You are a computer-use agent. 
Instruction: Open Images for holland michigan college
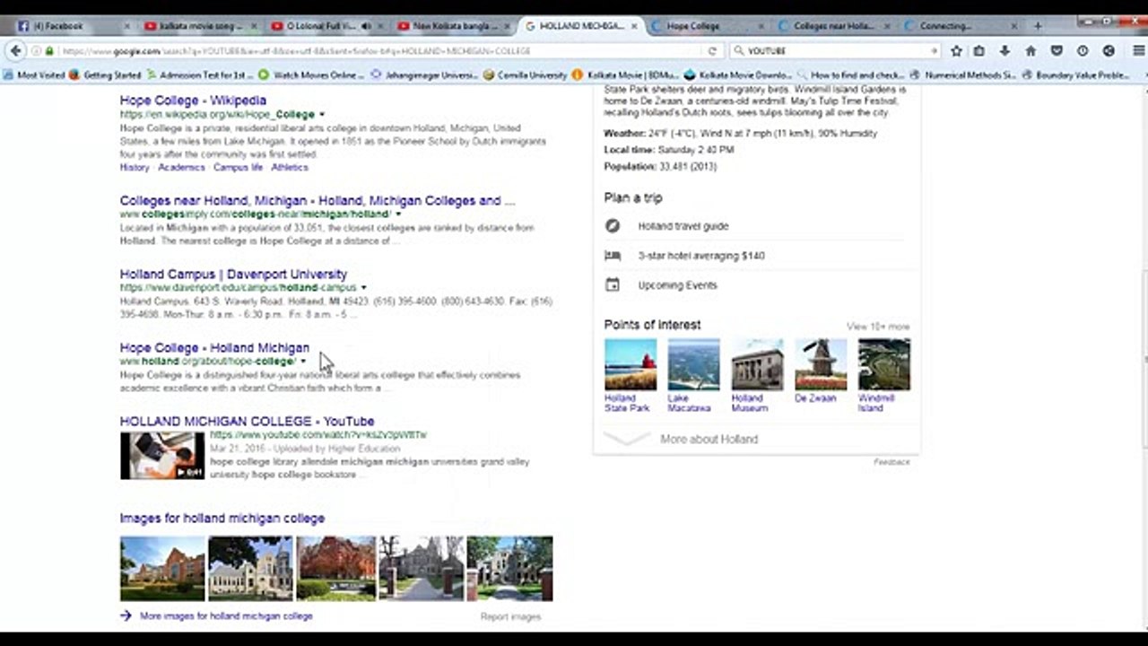[222, 519]
